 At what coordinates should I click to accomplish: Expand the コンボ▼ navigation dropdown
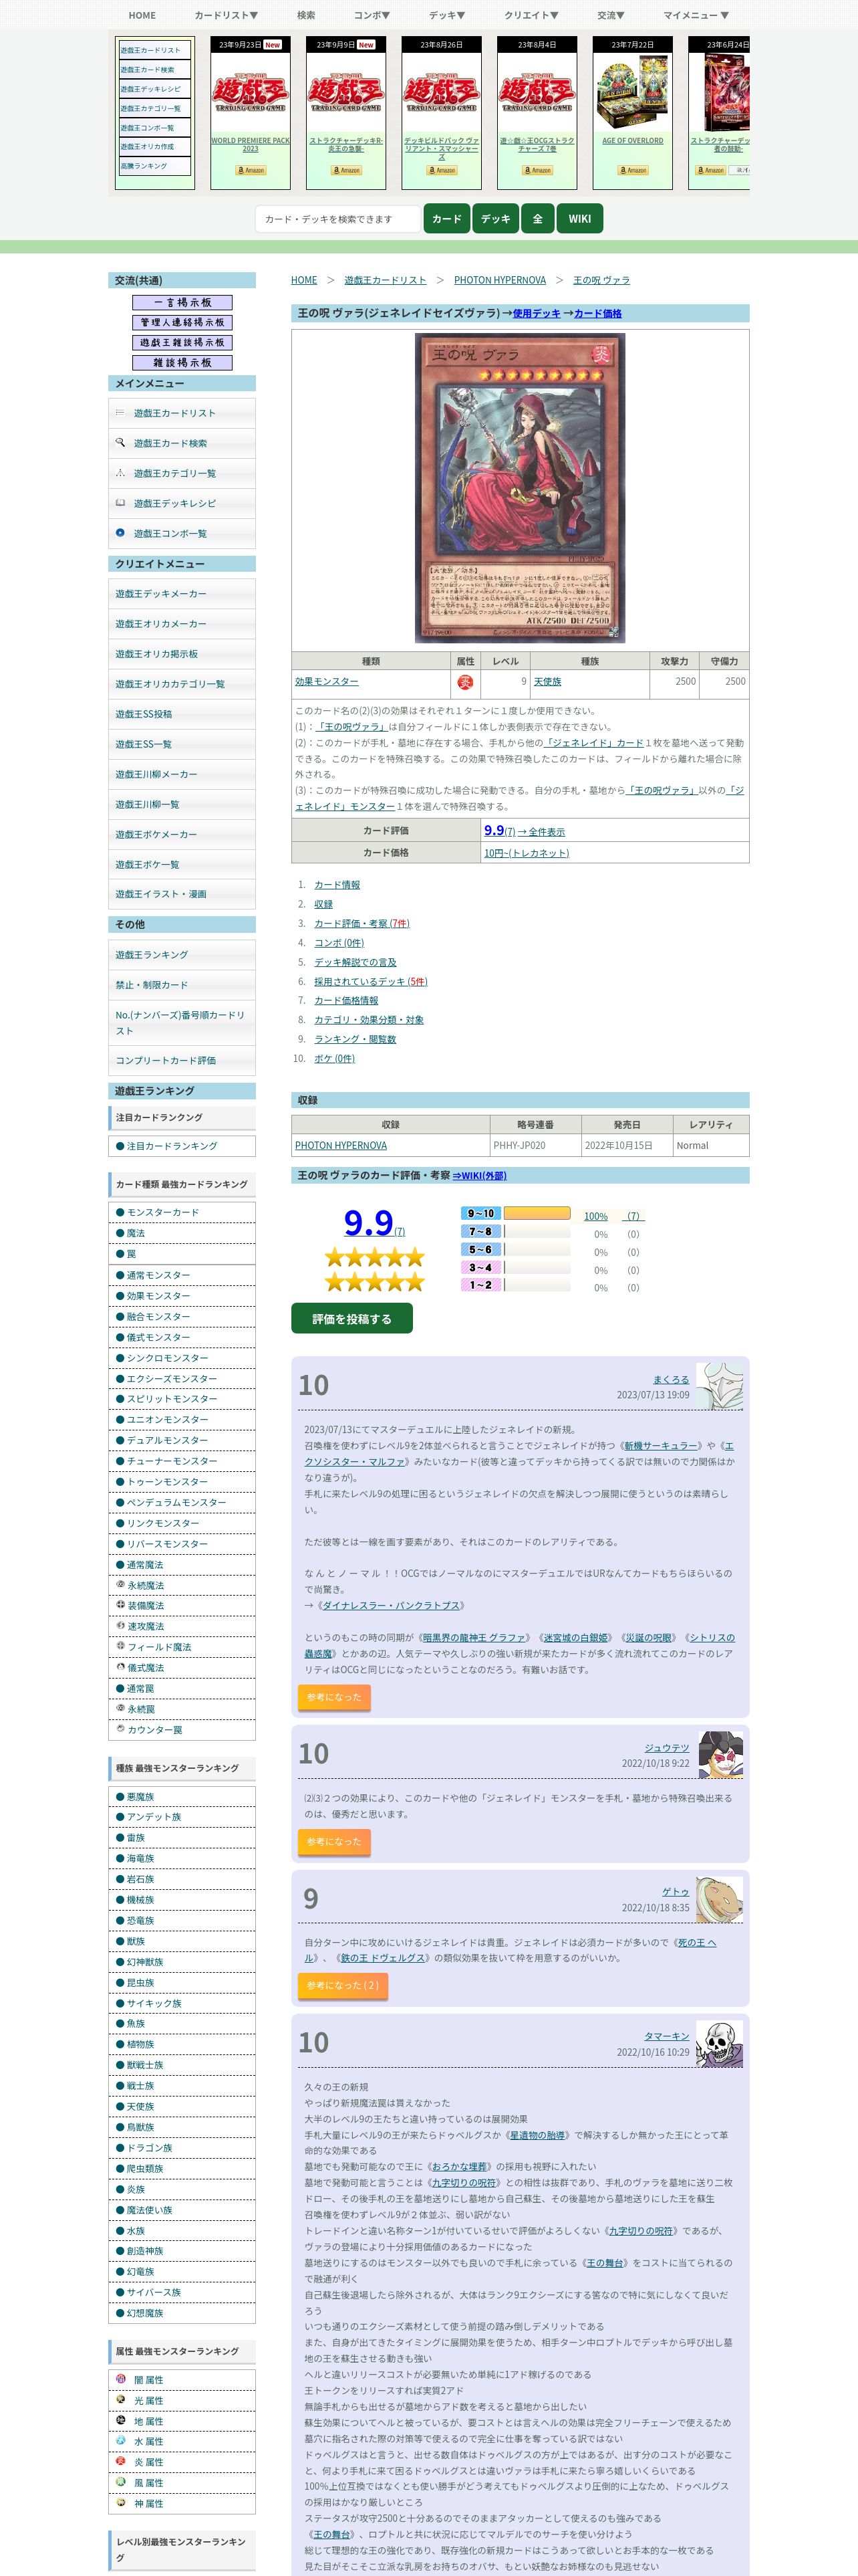[372, 15]
